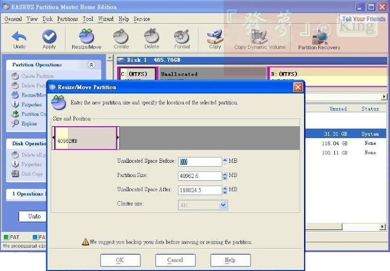Collapse the Partition Operations panel
The width and height of the screenshot is (390, 271).
click(x=91, y=65)
